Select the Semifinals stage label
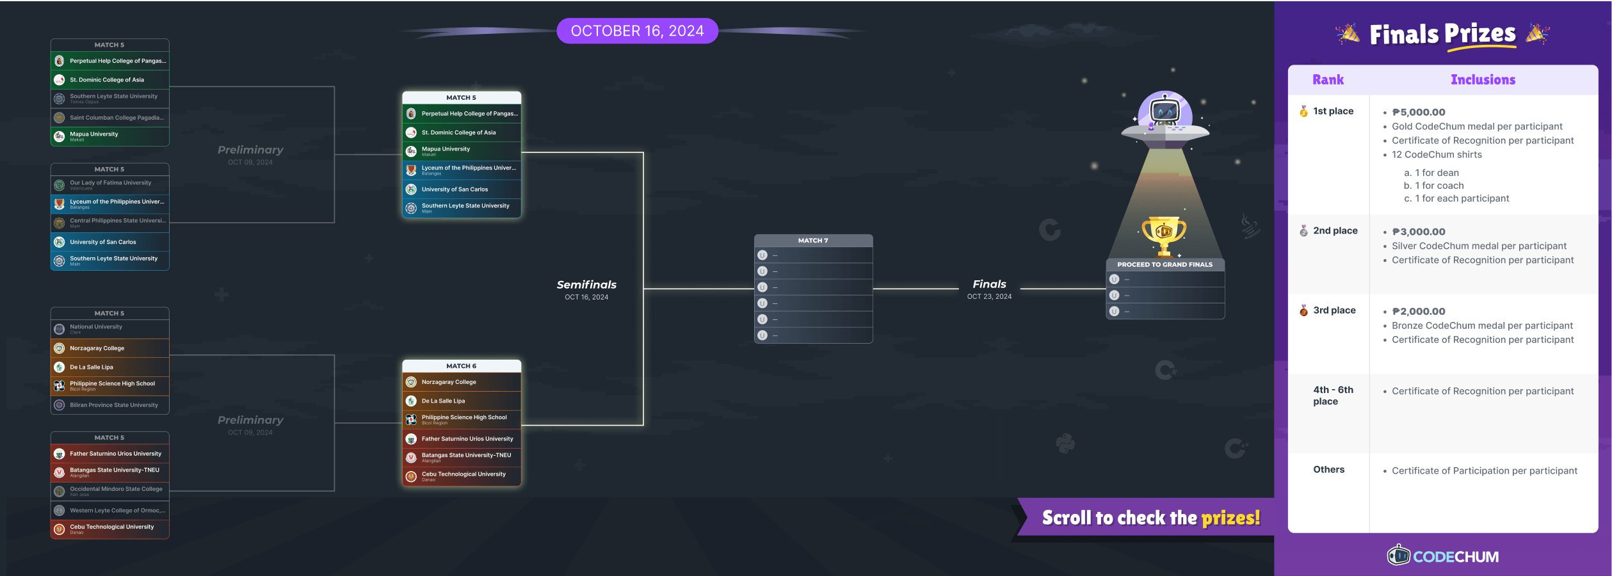This screenshot has width=1612, height=576. tap(586, 285)
